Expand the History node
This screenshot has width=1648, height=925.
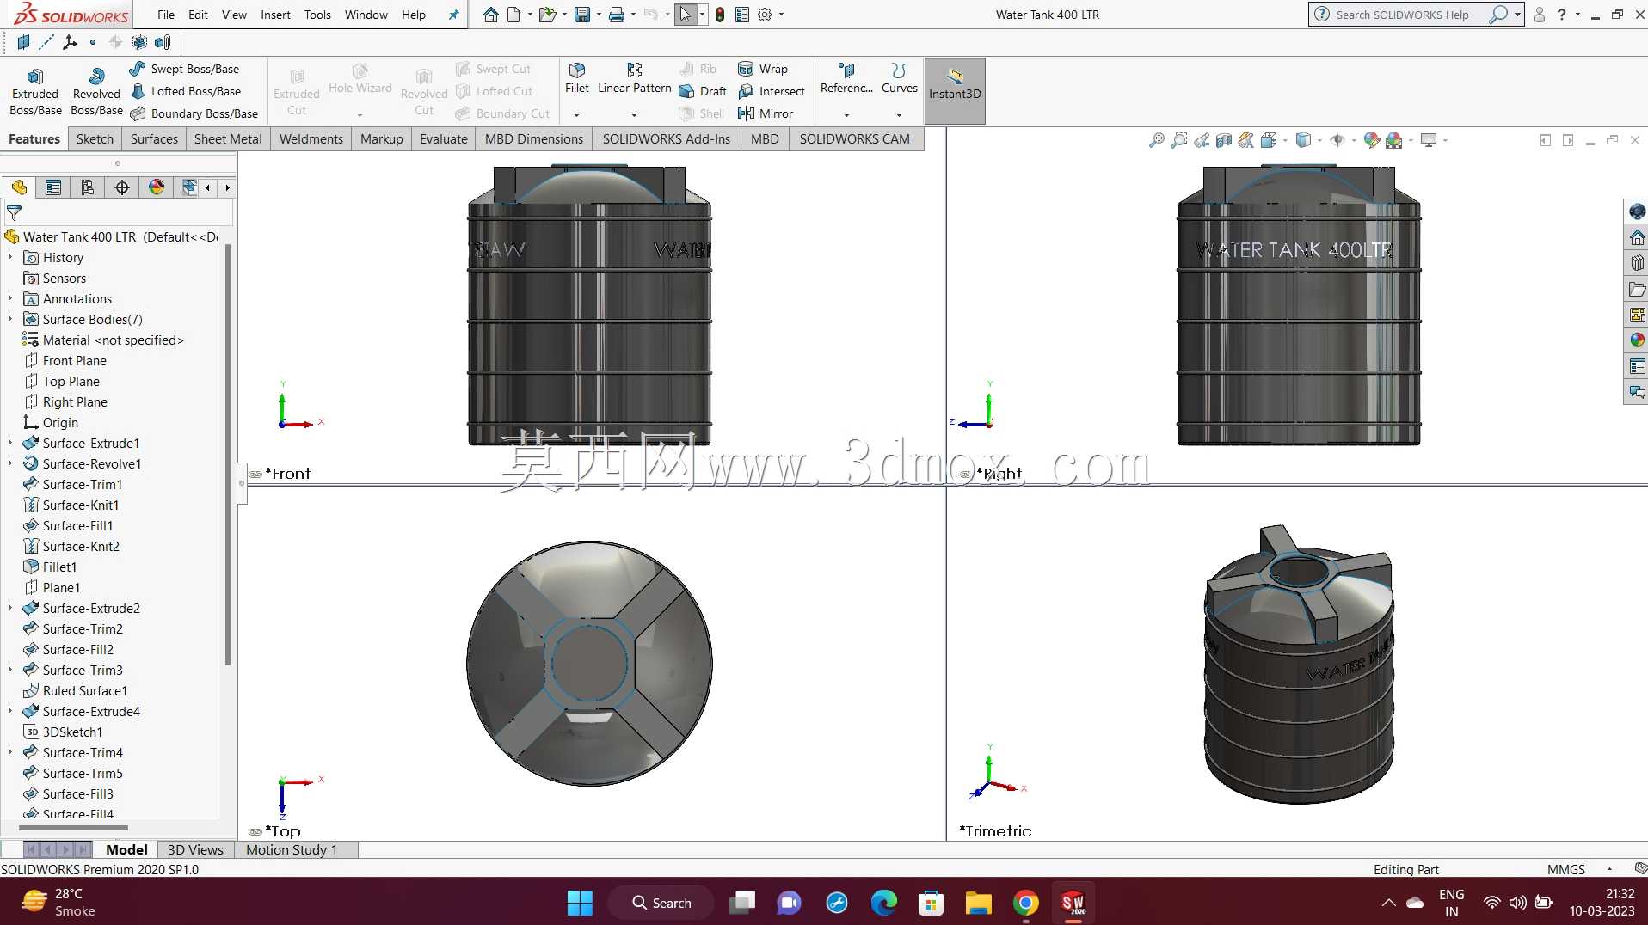pyautogui.click(x=9, y=257)
